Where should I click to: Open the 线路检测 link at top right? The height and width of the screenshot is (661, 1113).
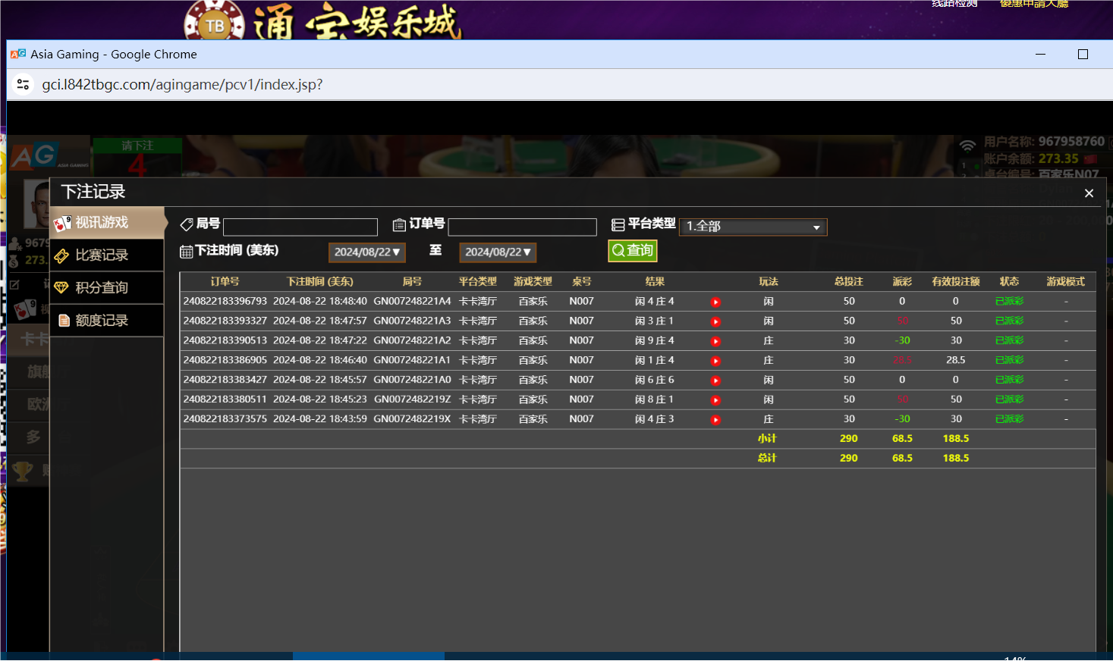click(954, 4)
